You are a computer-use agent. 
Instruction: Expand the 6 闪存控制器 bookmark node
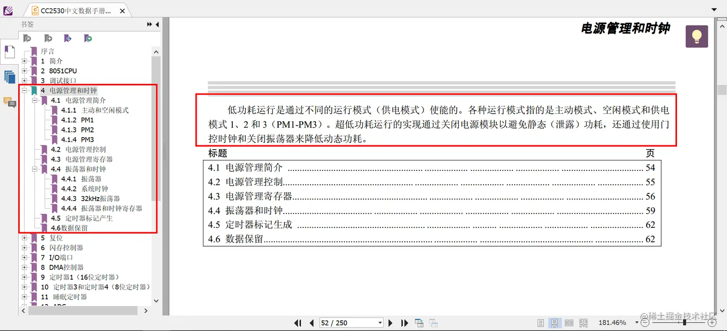[x=25, y=248]
